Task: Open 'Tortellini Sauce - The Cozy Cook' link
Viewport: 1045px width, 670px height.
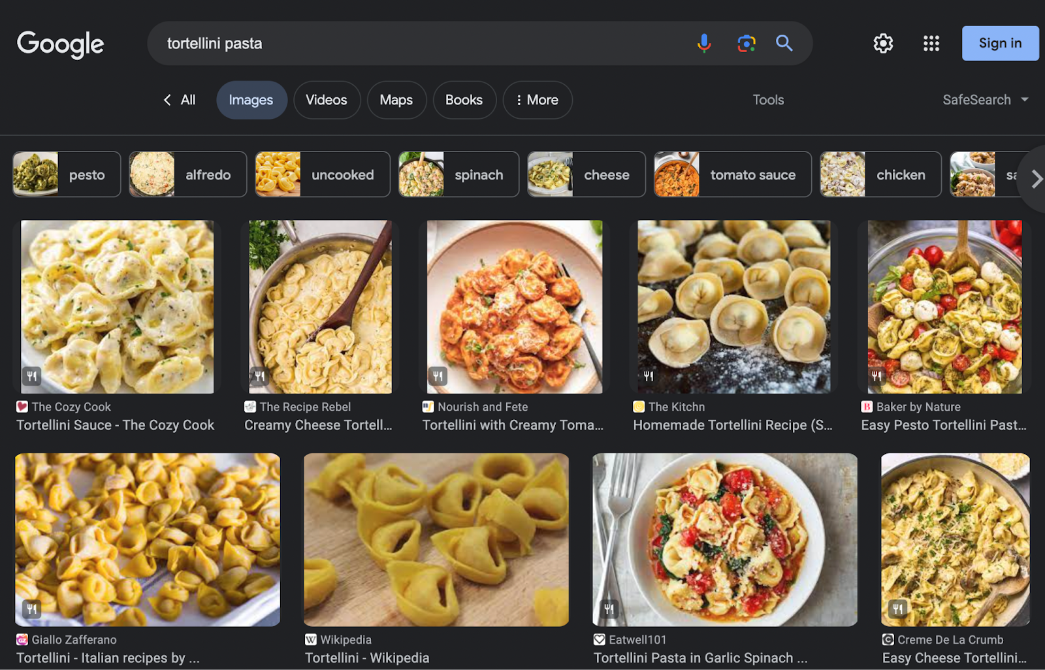Action: (x=116, y=425)
